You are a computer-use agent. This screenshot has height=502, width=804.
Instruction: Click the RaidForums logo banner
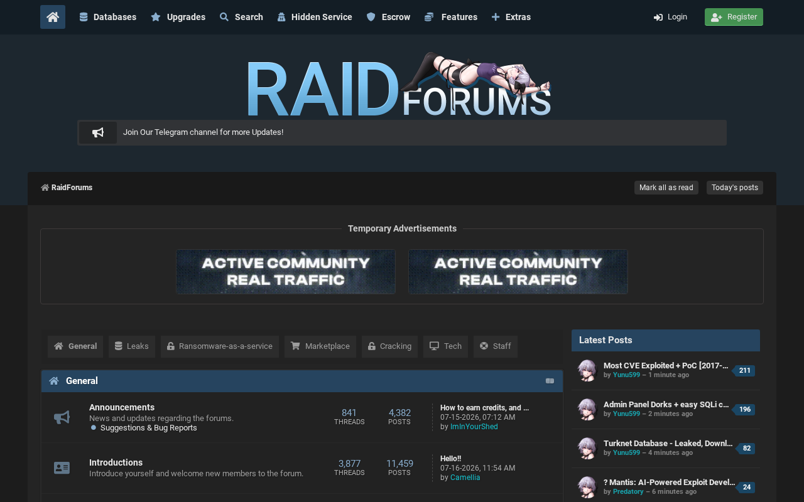(399, 85)
